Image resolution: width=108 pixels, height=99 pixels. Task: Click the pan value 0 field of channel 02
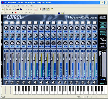(12, 46)
